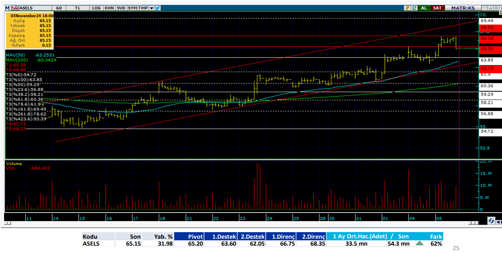The image size is (502, 253).
Task: Expand the dropdown arrow after TMP
Action: (x=151, y=8)
